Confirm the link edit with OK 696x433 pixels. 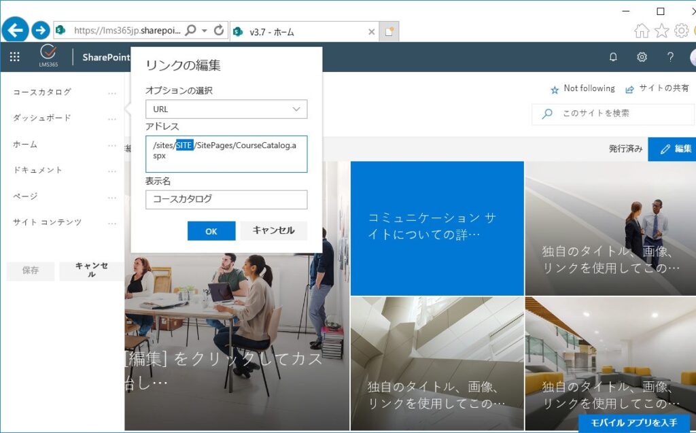pos(211,231)
